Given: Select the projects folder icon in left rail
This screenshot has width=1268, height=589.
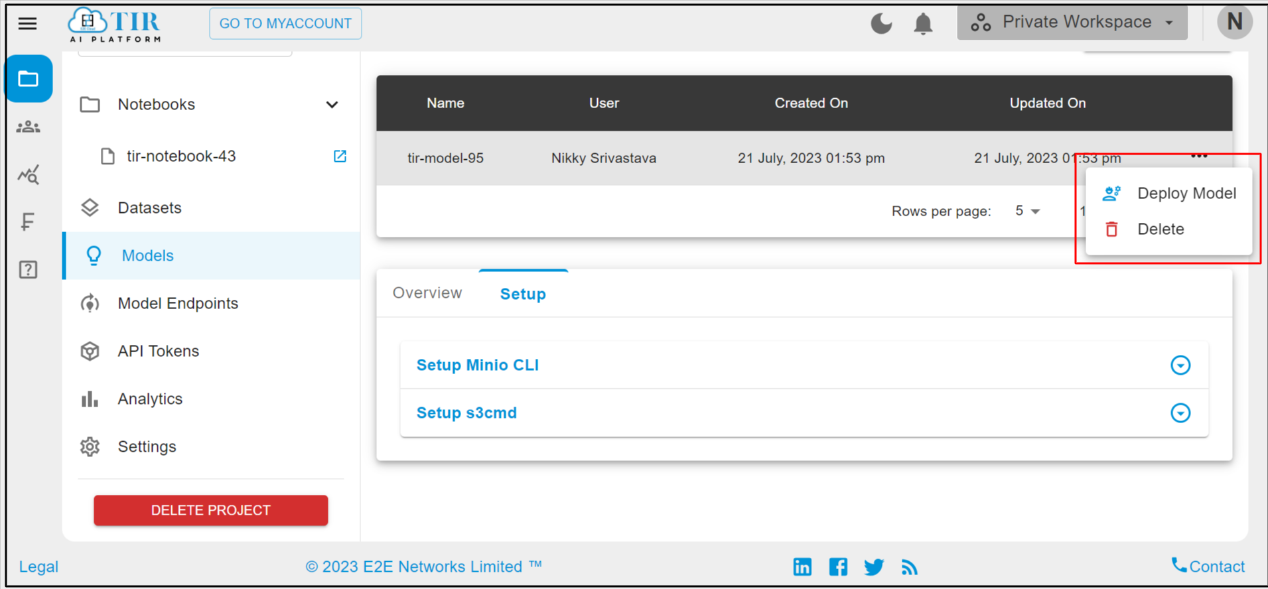Looking at the screenshot, I should pos(29,79).
